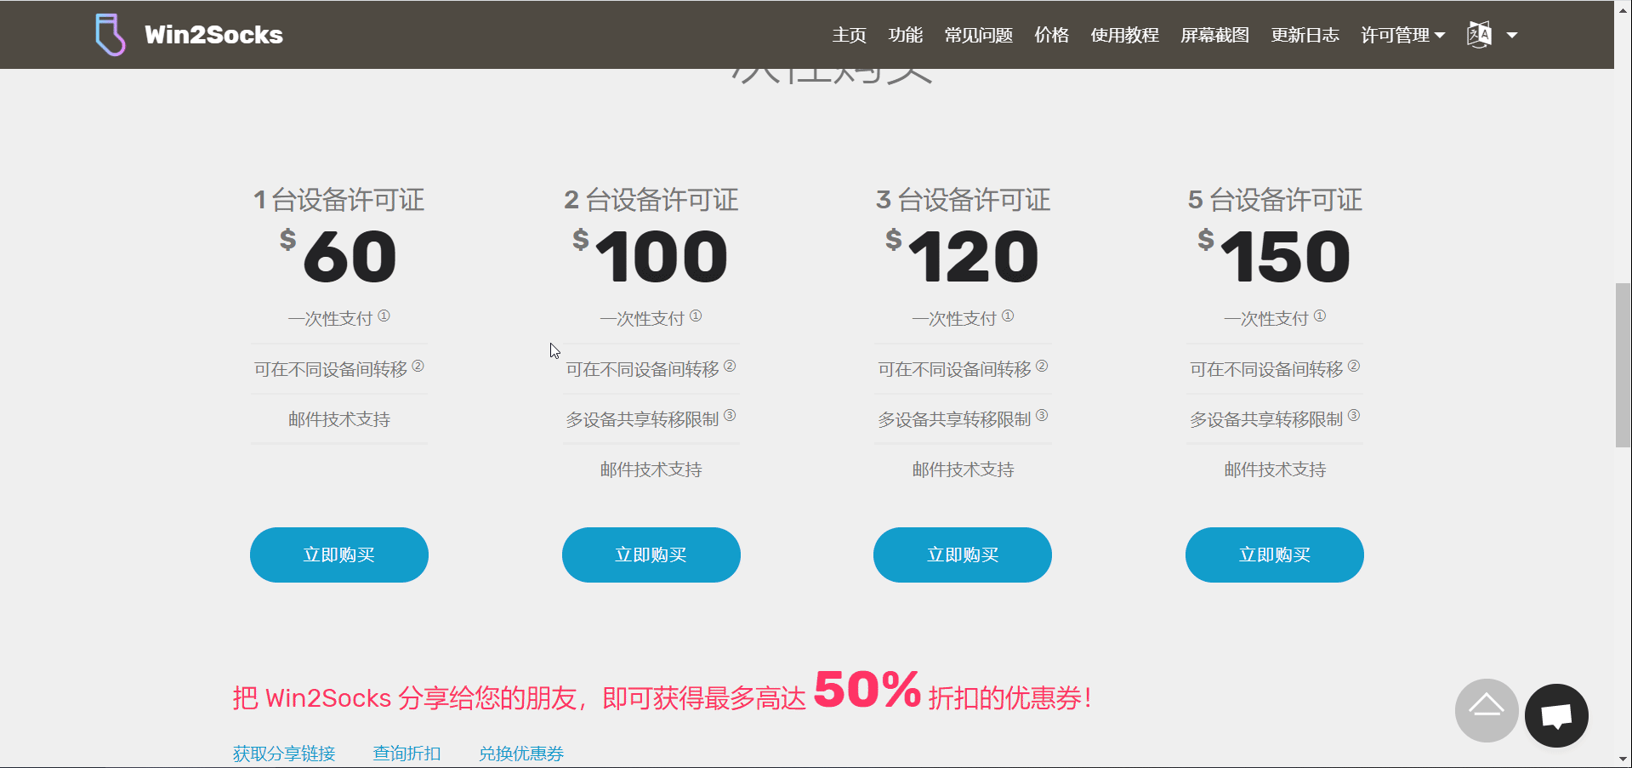Click the scroll-to-top arrow button
The height and width of the screenshot is (768, 1632).
(x=1486, y=709)
